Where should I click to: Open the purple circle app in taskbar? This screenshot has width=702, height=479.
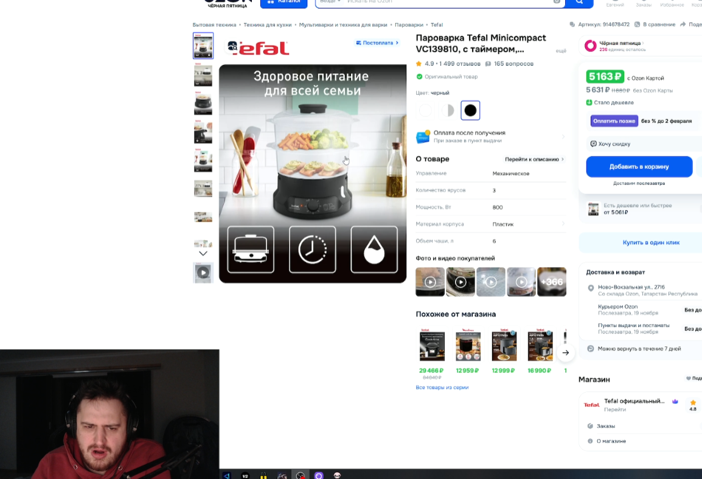[x=318, y=475]
